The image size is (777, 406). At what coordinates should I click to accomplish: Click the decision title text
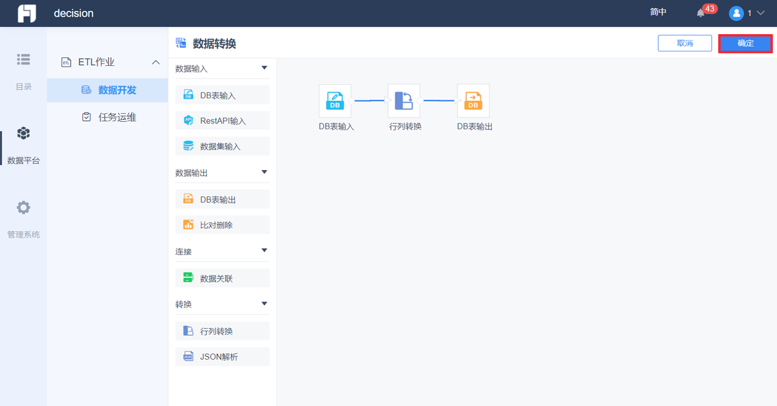pos(74,13)
